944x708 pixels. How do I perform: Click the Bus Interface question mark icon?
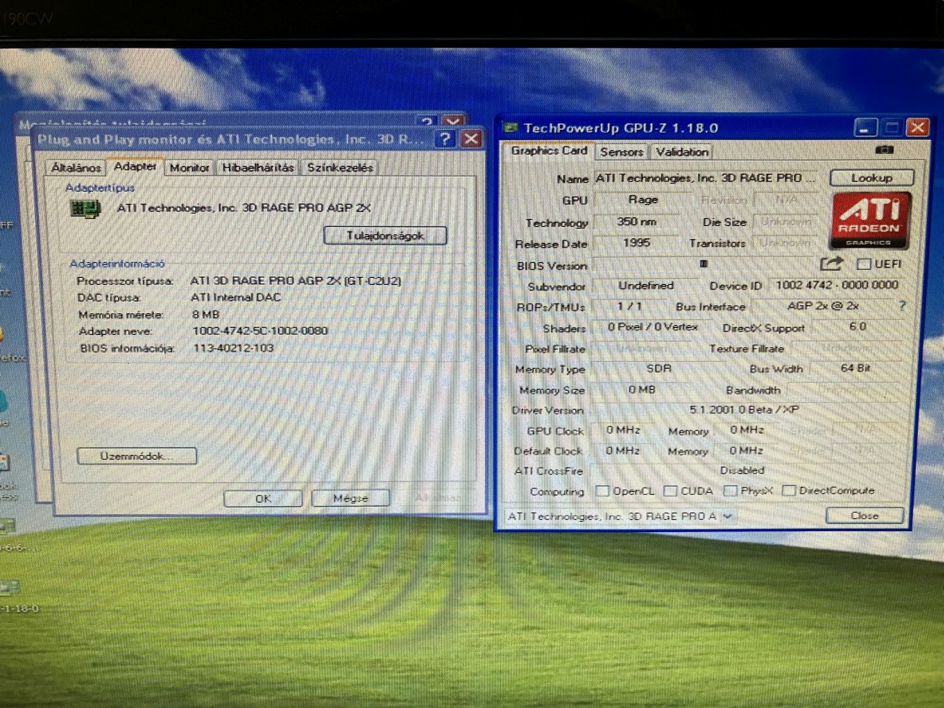coord(902,306)
